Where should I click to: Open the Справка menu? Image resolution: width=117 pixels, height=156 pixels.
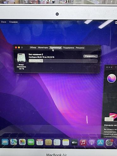[x=13, y=22]
